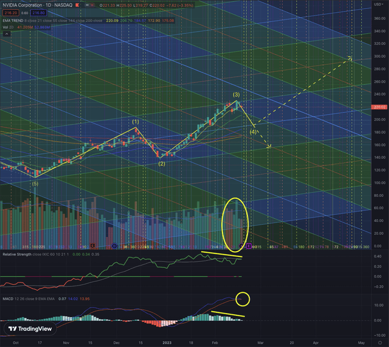Click the 216.20 sell price button
Viewport: 389px width, 347px height.
[10, 13]
